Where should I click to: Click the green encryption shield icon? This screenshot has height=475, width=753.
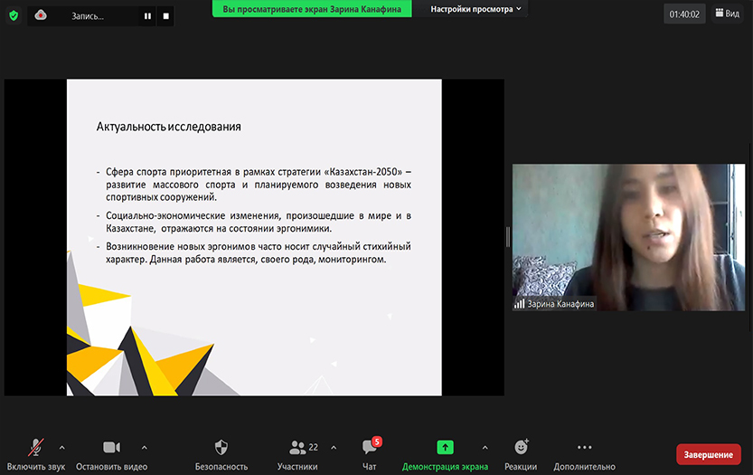coord(14,16)
